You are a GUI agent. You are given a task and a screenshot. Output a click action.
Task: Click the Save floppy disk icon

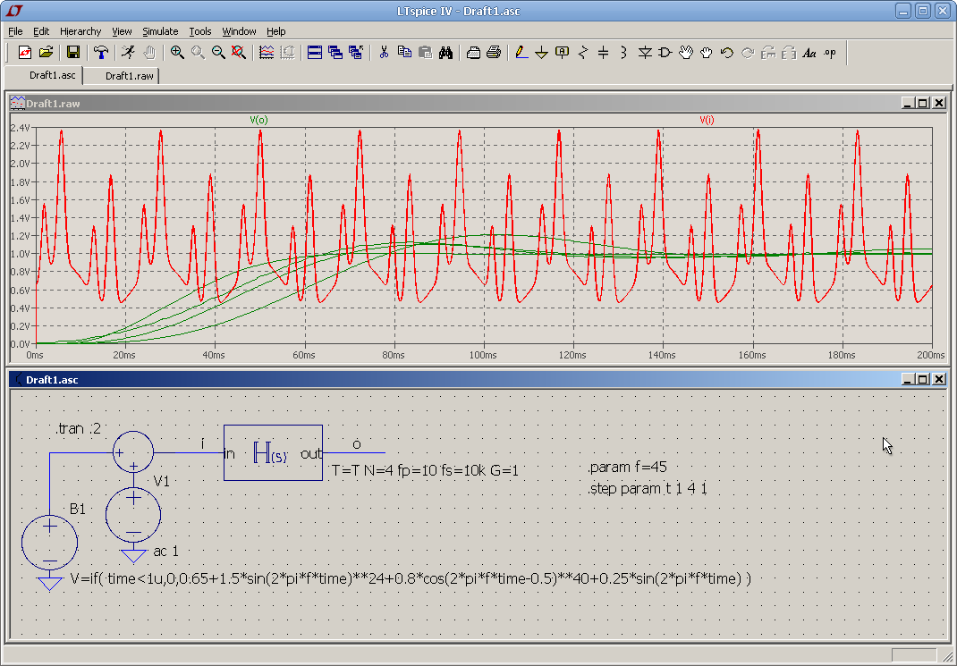click(73, 53)
